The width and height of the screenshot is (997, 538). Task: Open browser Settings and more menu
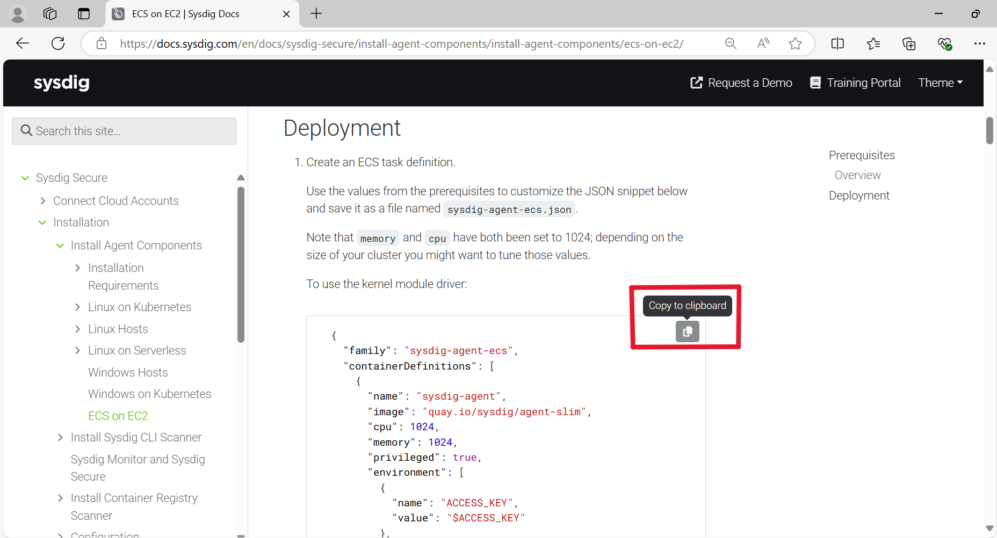(980, 43)
